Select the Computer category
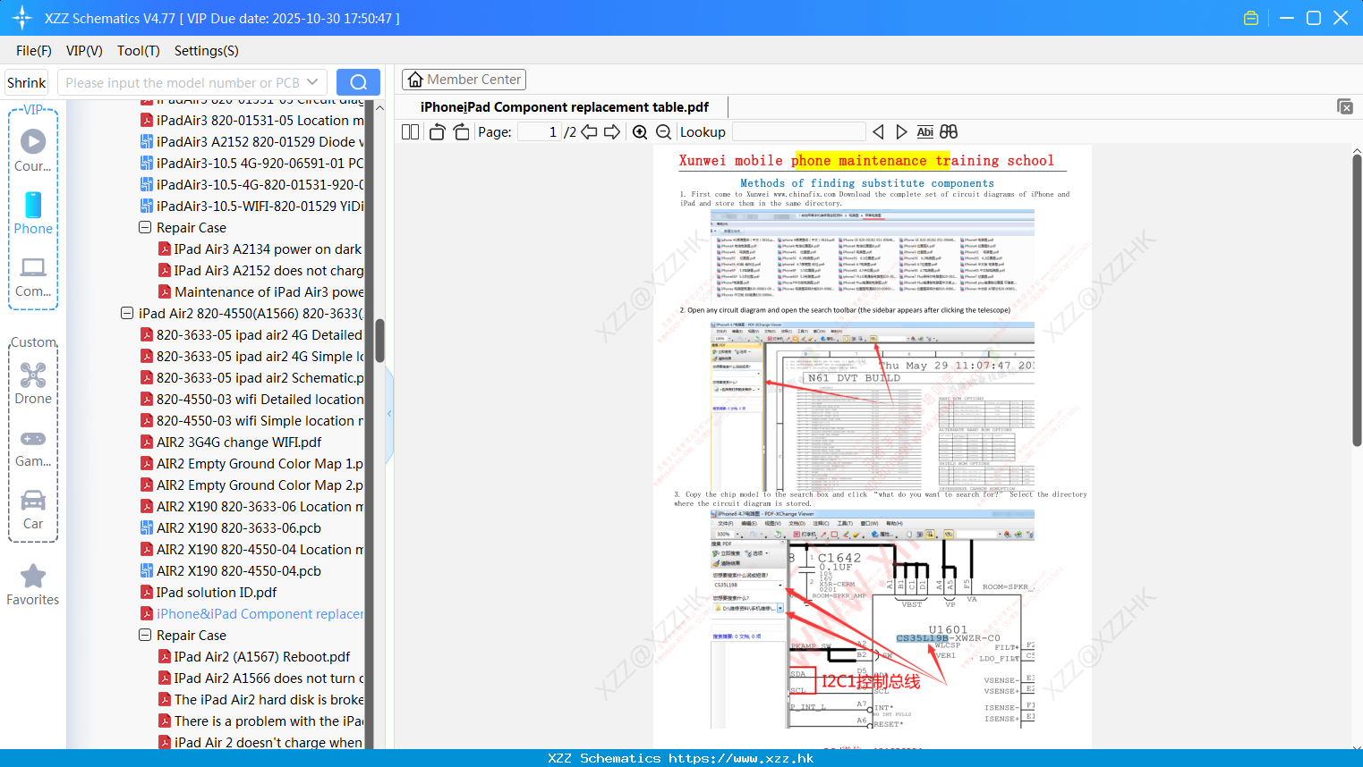The image size is (1363, 767). (33, 276)
